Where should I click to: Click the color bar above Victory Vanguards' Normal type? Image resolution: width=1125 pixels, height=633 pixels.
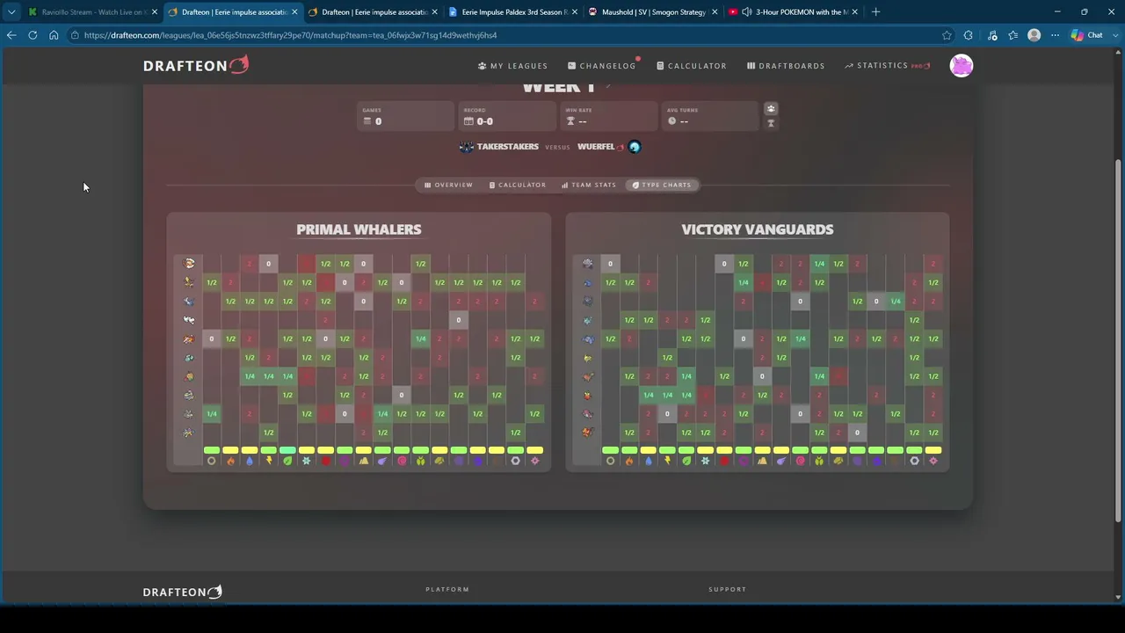[610, 450]
